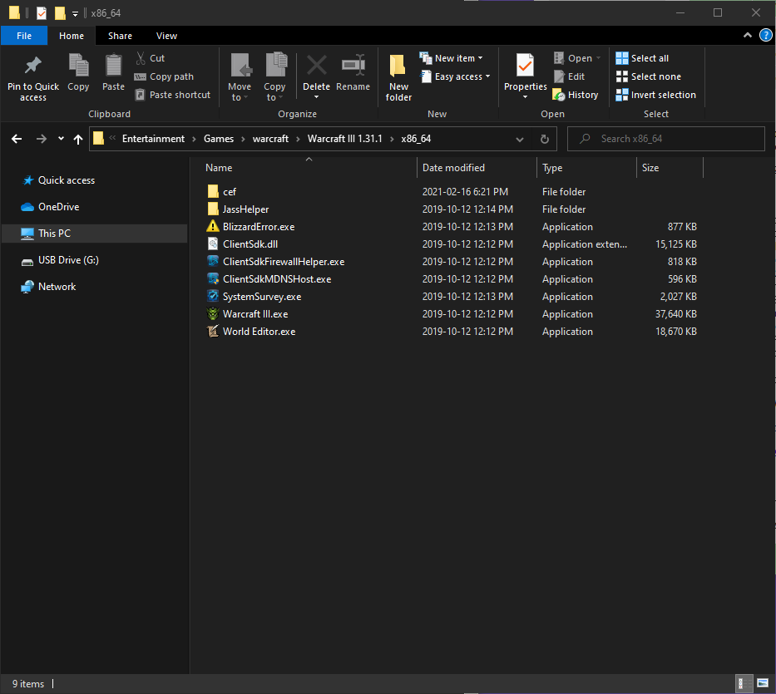Viewport: 776px width, 694px height.
Task: Open recent locations dropdown arrow
Action: click(x=61, y=139)
